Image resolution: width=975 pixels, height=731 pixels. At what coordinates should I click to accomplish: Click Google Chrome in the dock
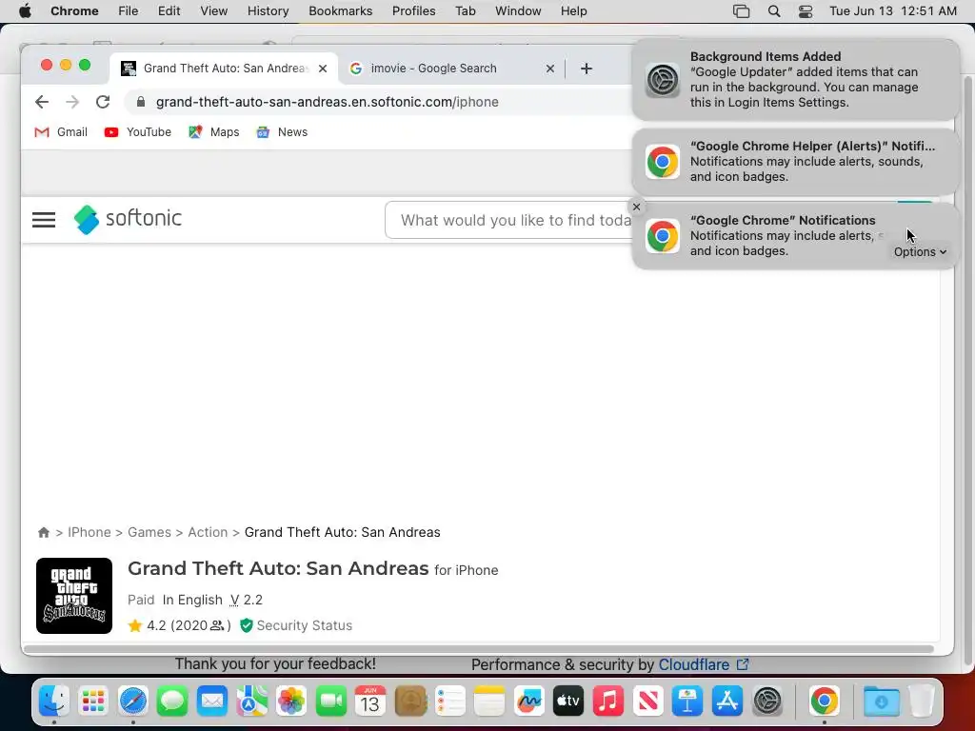[x=825, y=701]
